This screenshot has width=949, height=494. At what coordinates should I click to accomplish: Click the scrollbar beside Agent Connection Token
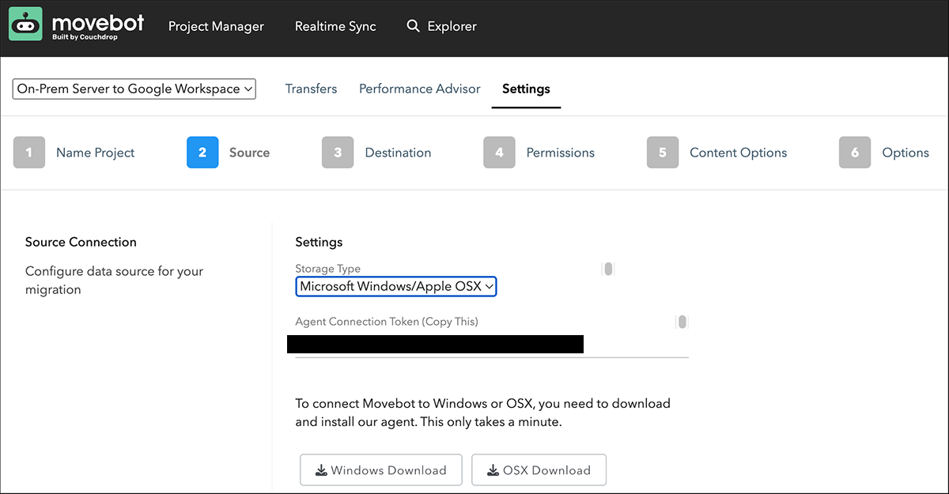pos(682,322)
